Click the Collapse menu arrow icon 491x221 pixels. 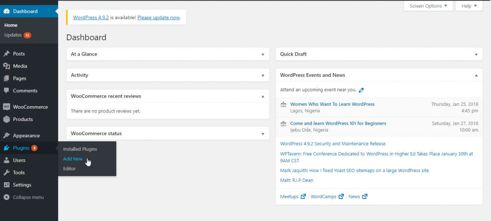point(7,197)
